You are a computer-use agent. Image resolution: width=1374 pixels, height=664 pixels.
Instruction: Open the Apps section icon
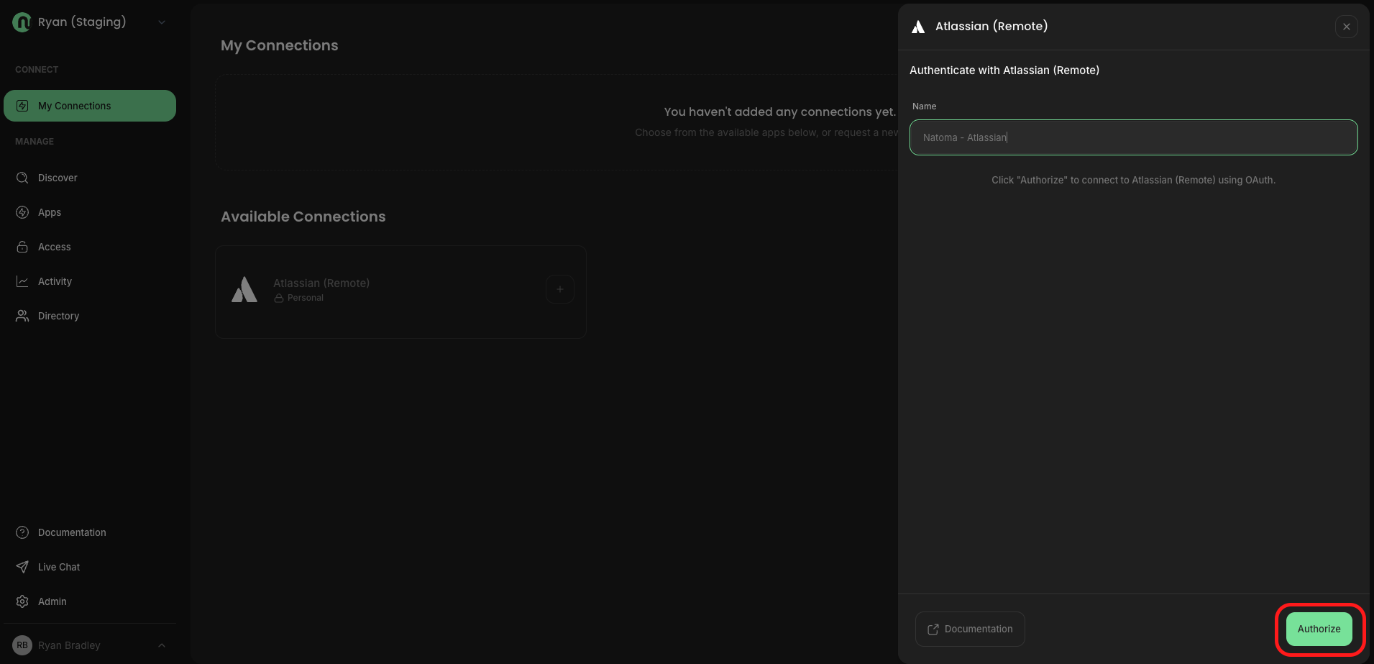[22, 212]
